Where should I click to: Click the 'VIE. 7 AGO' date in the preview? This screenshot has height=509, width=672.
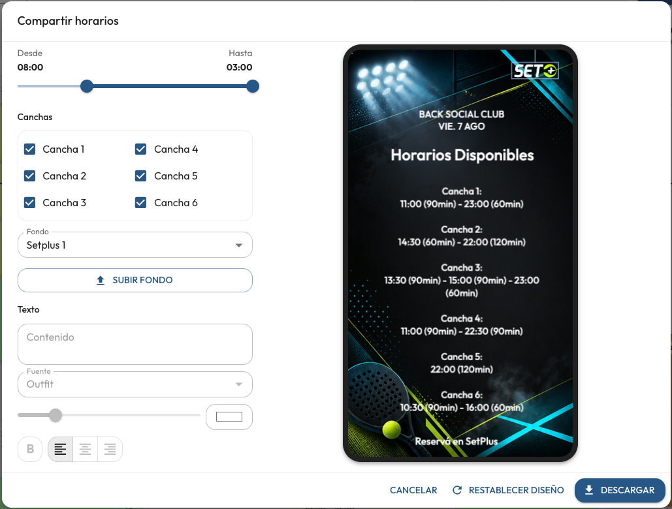click(462, 127)
